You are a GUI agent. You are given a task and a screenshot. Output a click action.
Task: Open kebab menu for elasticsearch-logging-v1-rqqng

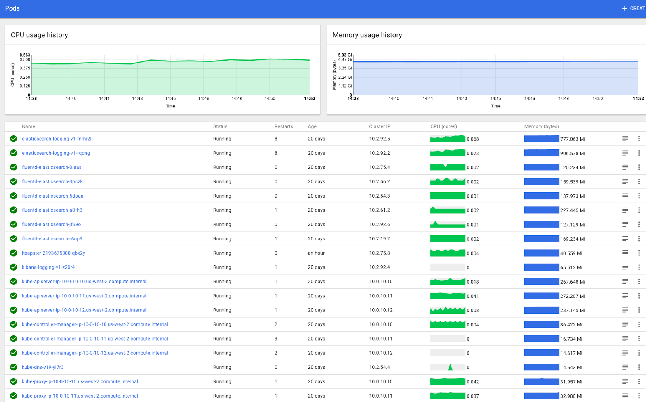tap(639, 153)
